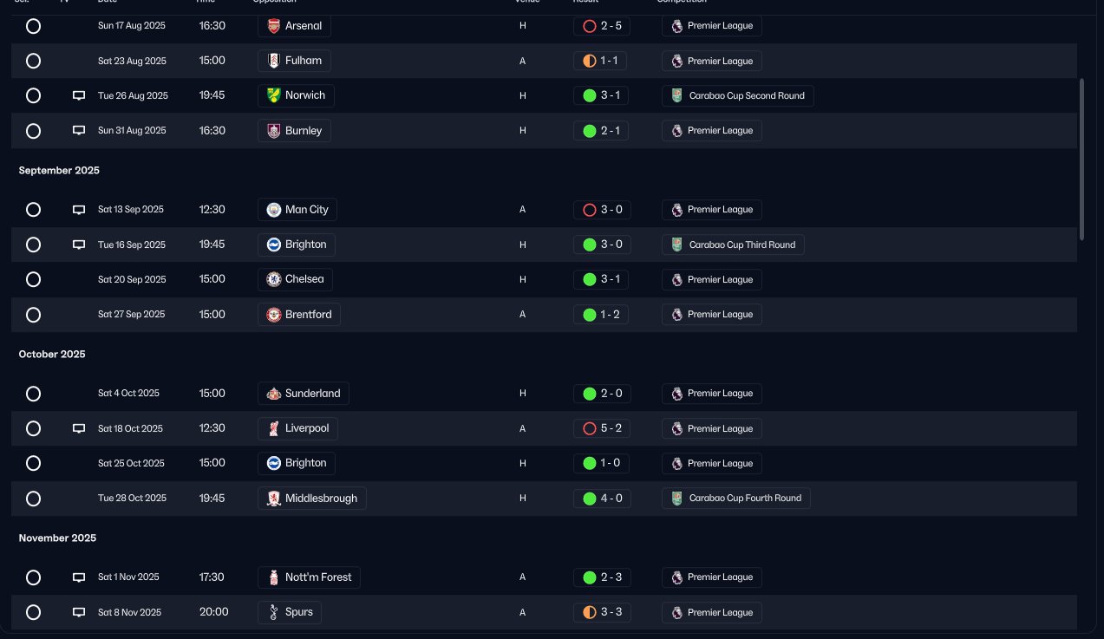
Task: Open the 2 - 5 result against Arsenal
Action: pos(601,26)
